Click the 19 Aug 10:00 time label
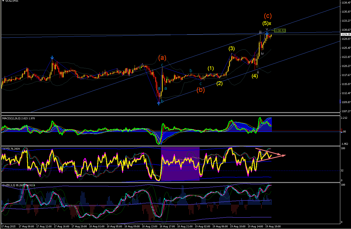This screenshot has width=351, height=229. (x=238, y=227)
